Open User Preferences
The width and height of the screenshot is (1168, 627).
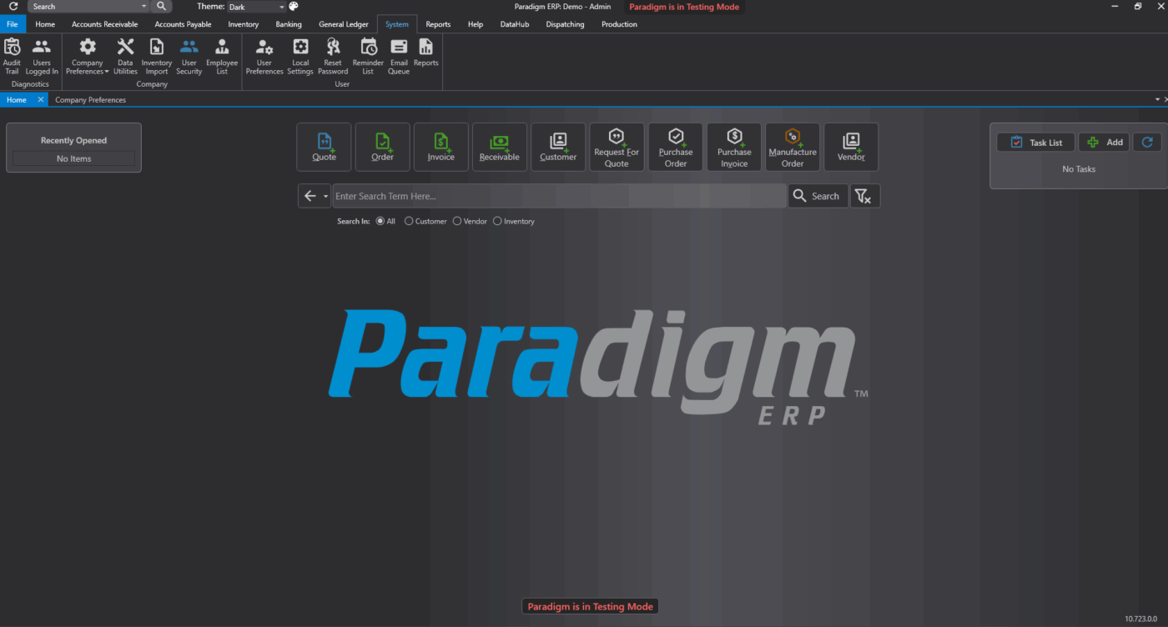[264, 57]
